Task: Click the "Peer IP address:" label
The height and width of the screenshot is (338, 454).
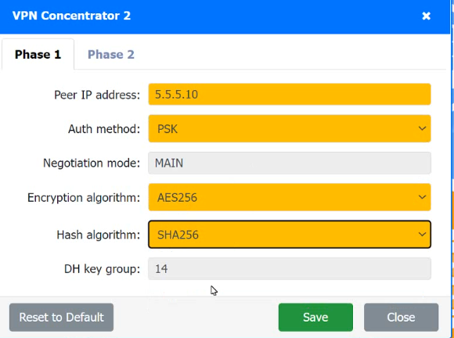Action: point(97,95)
